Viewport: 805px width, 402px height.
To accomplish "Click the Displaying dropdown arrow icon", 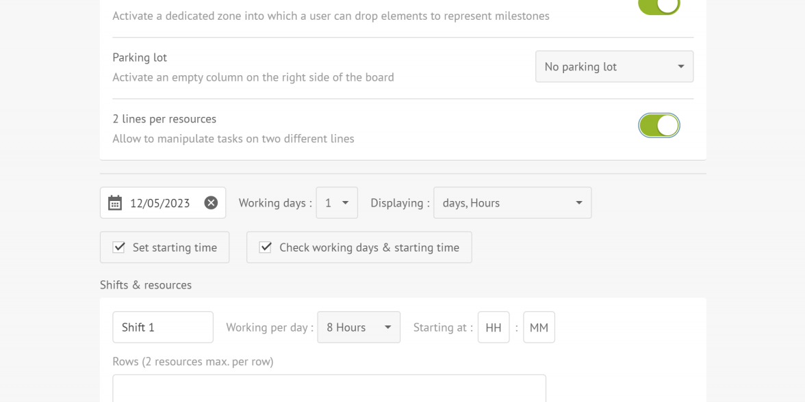I will click(579, 203).
